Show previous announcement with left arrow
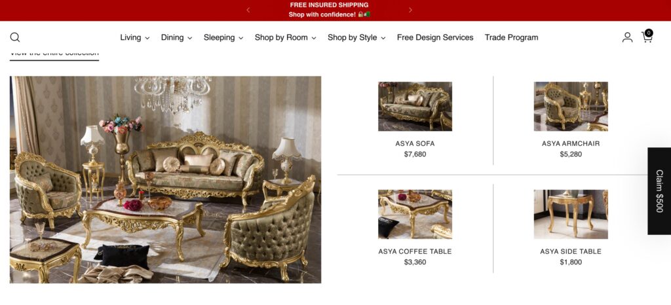This screenshot has height=305, width=671. (248, 10)
